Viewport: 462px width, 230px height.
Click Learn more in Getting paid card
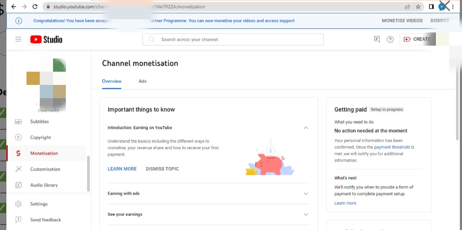pos(345,203)
